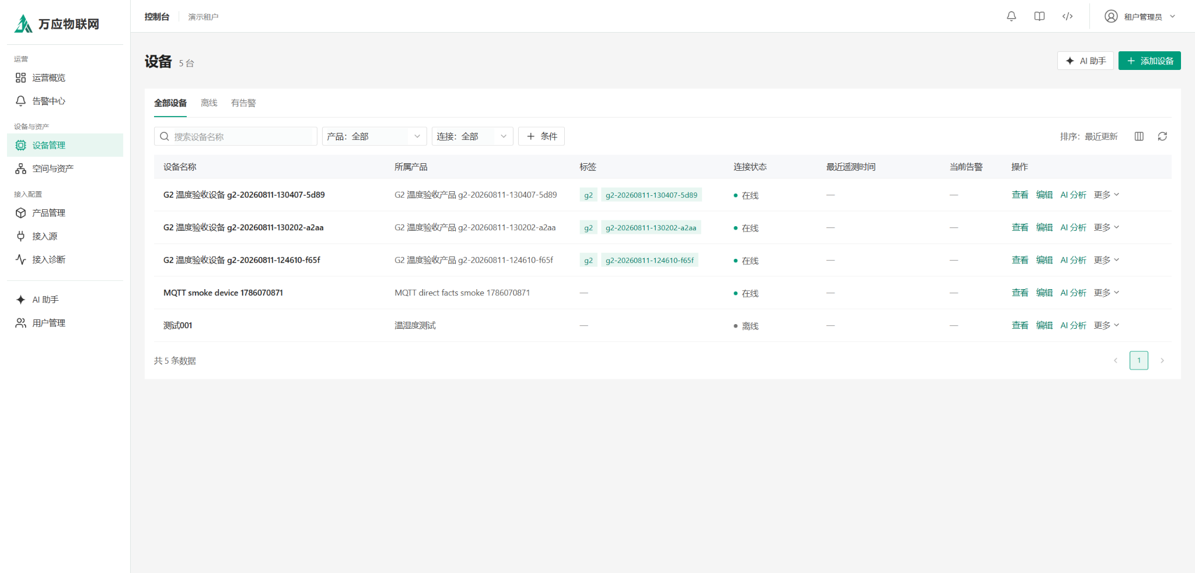Click 编辑 for 测试001
Viewport: 1195px width, 573px height.
click(x=1044, y=325)
